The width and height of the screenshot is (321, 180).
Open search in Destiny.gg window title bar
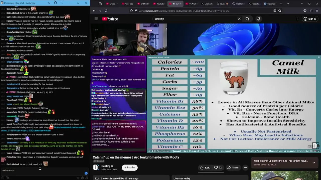(x=49, y=3)
